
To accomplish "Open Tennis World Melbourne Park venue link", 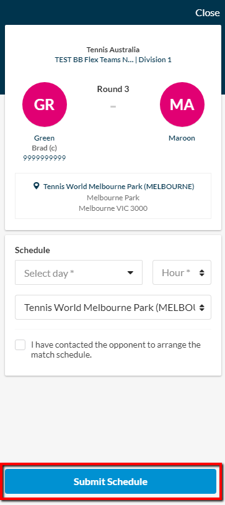I will [x=119, y=187].
